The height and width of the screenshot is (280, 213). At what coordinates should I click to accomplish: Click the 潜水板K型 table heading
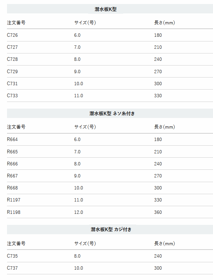pyautogui.click(x=105, y=9)
